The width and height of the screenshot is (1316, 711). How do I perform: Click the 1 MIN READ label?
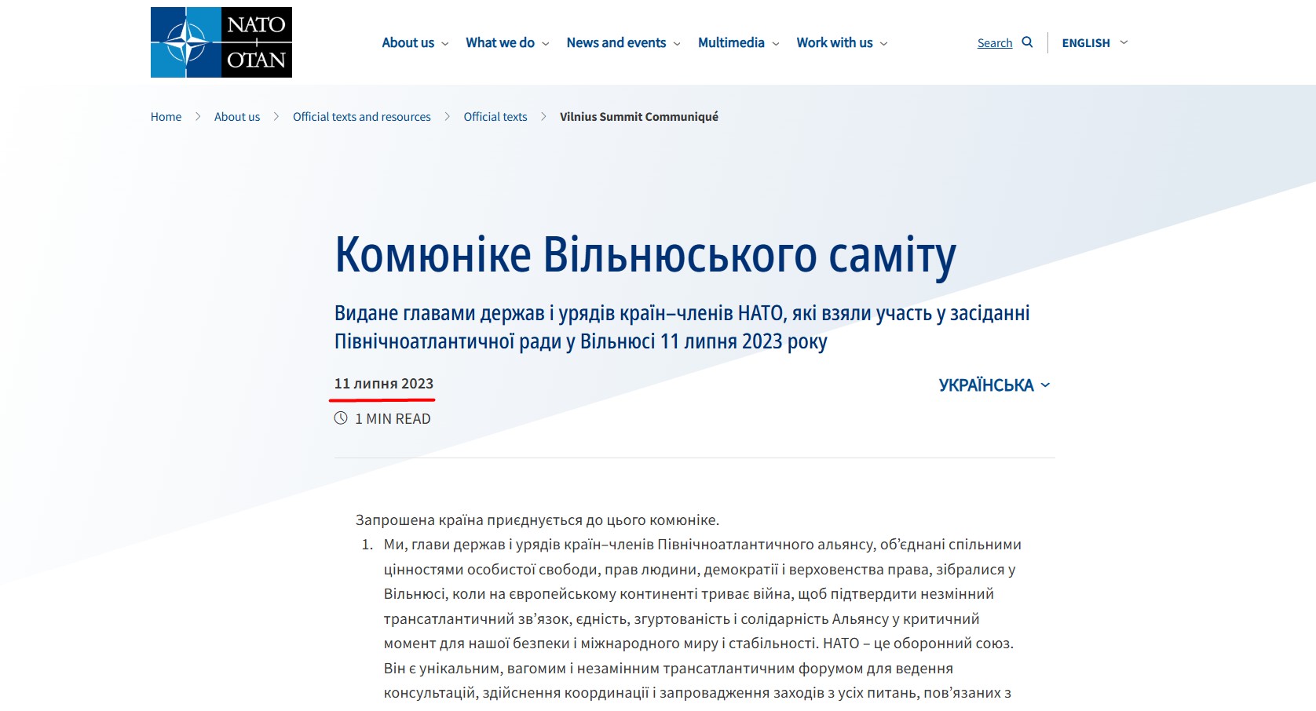tap(393, 419)
